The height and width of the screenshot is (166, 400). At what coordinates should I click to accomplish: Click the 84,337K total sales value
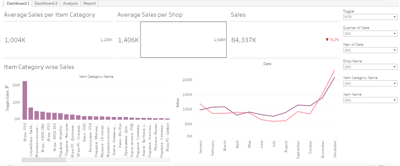[244, 40]
